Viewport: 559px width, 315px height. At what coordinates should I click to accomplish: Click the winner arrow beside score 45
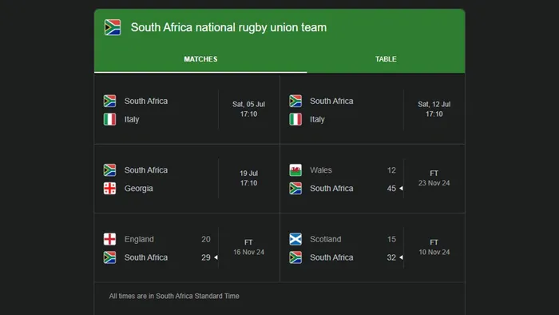pyautogui.click(x=401, y=189)
